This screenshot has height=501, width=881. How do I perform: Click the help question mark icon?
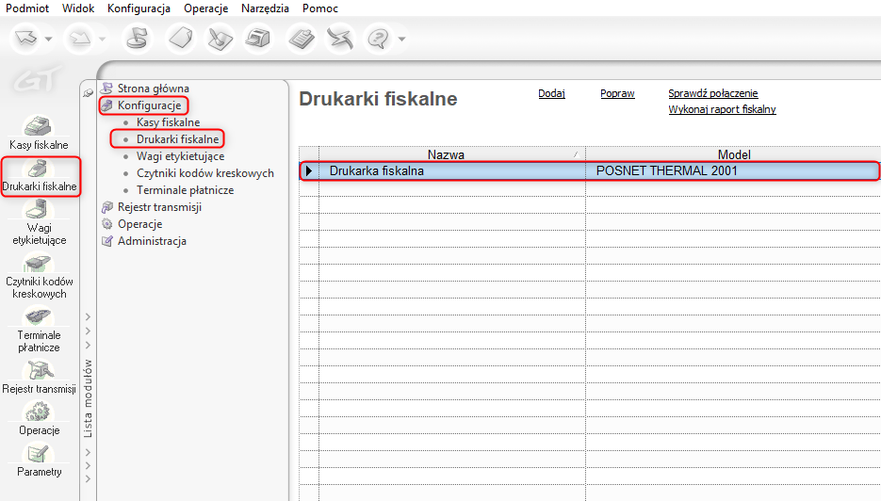point(378,39)
